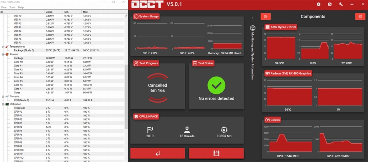Image resolution: width=368 pixels, height=162 pixels.
Task: Click the Temperatures thermometer icon in HWMonitor
Action: pos(7,47)
